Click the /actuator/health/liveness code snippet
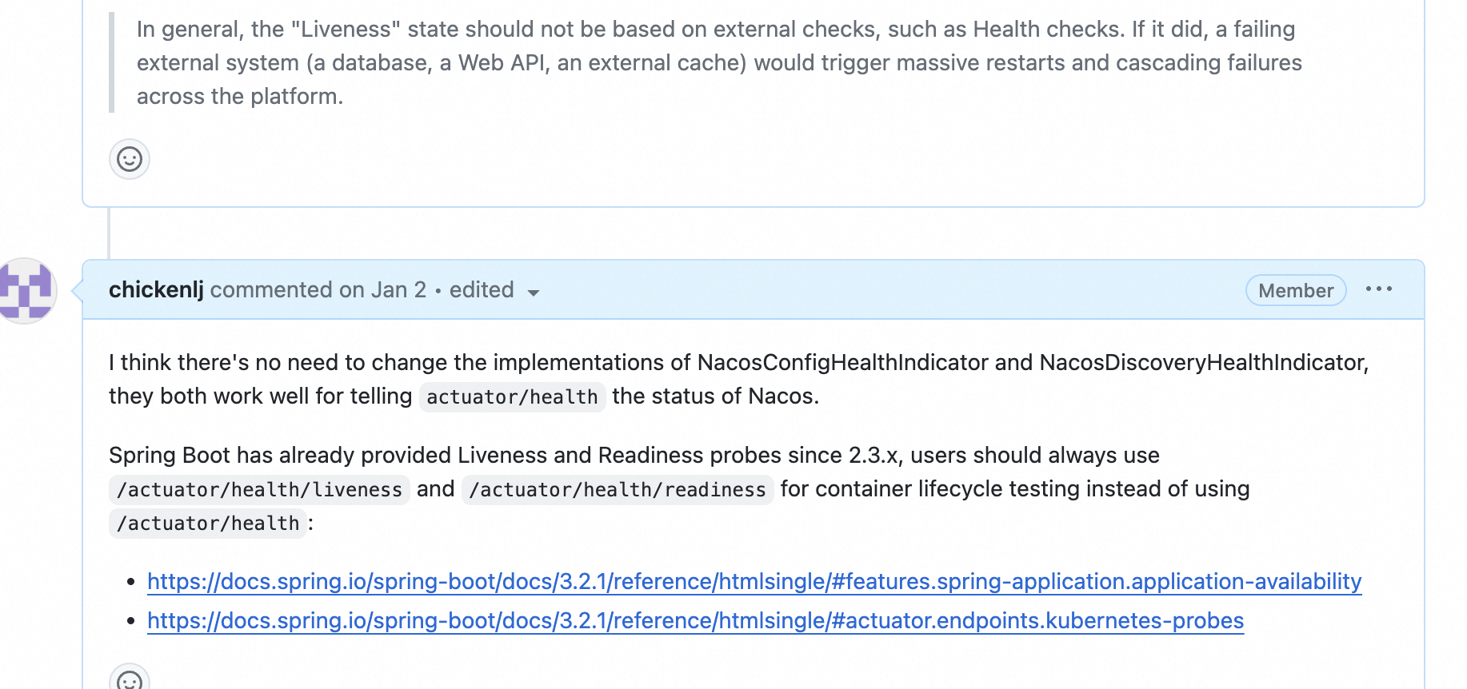1467x689 pixels. click(x=259, y=489)
